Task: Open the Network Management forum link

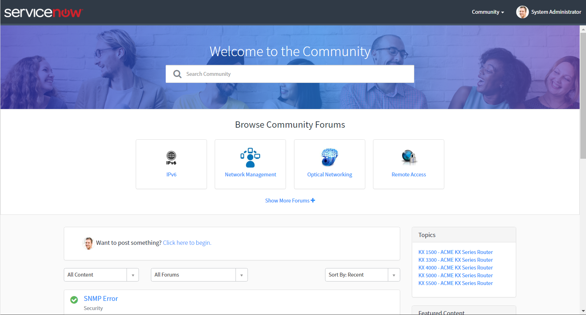Action: 250,175
